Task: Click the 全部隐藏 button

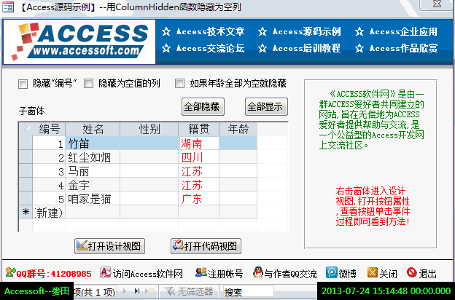Action: [203, 106]
